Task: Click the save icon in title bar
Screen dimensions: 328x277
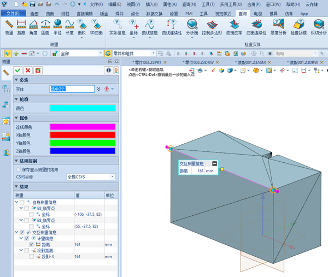Action: [x=32, y=4]
